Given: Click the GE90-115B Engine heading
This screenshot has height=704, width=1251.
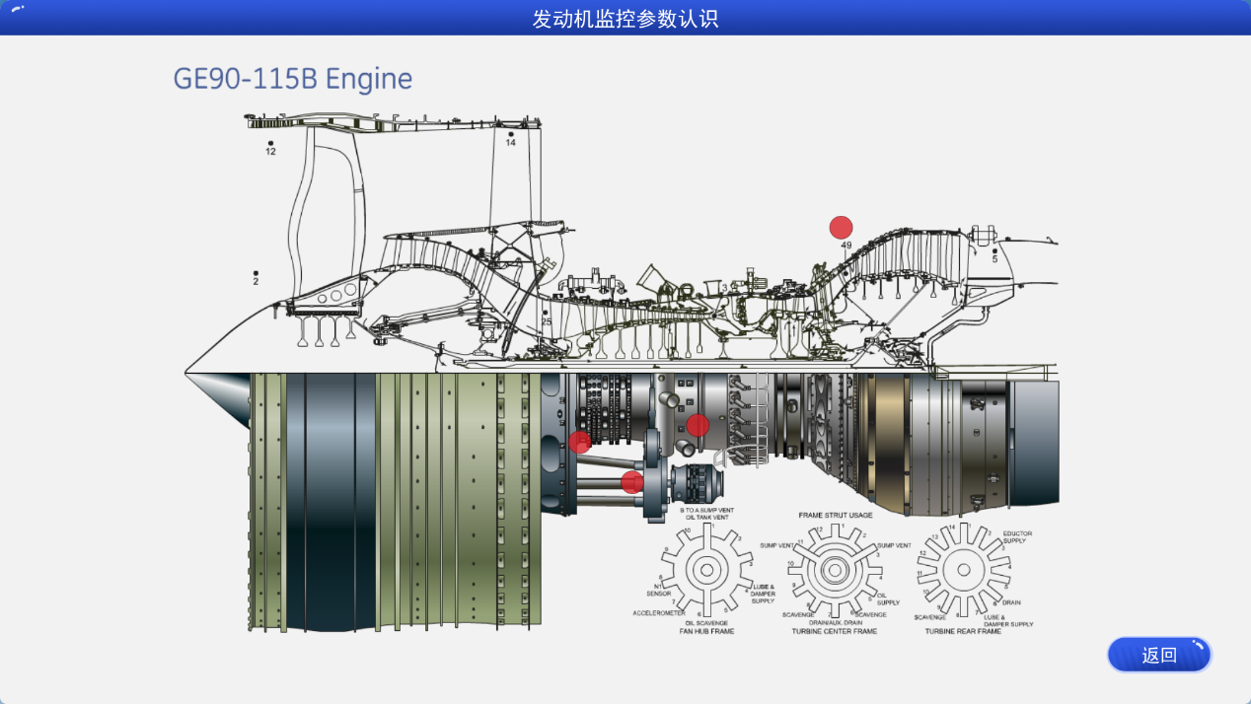Looking at the screenshot, I should coord(293,79).
